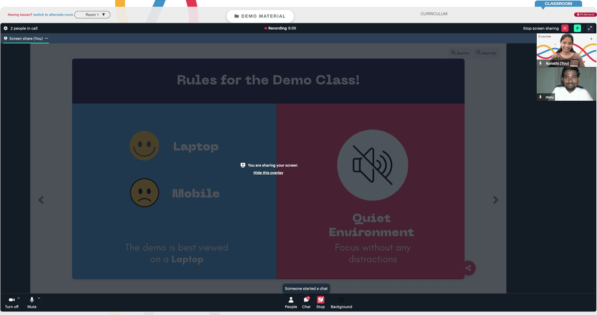Click mou's microphone status icon

point(540,97)
